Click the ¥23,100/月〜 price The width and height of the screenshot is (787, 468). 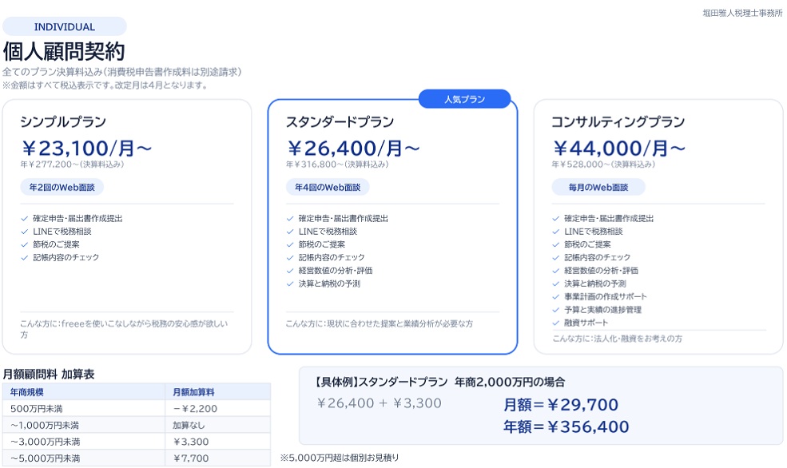coord(86,148)
